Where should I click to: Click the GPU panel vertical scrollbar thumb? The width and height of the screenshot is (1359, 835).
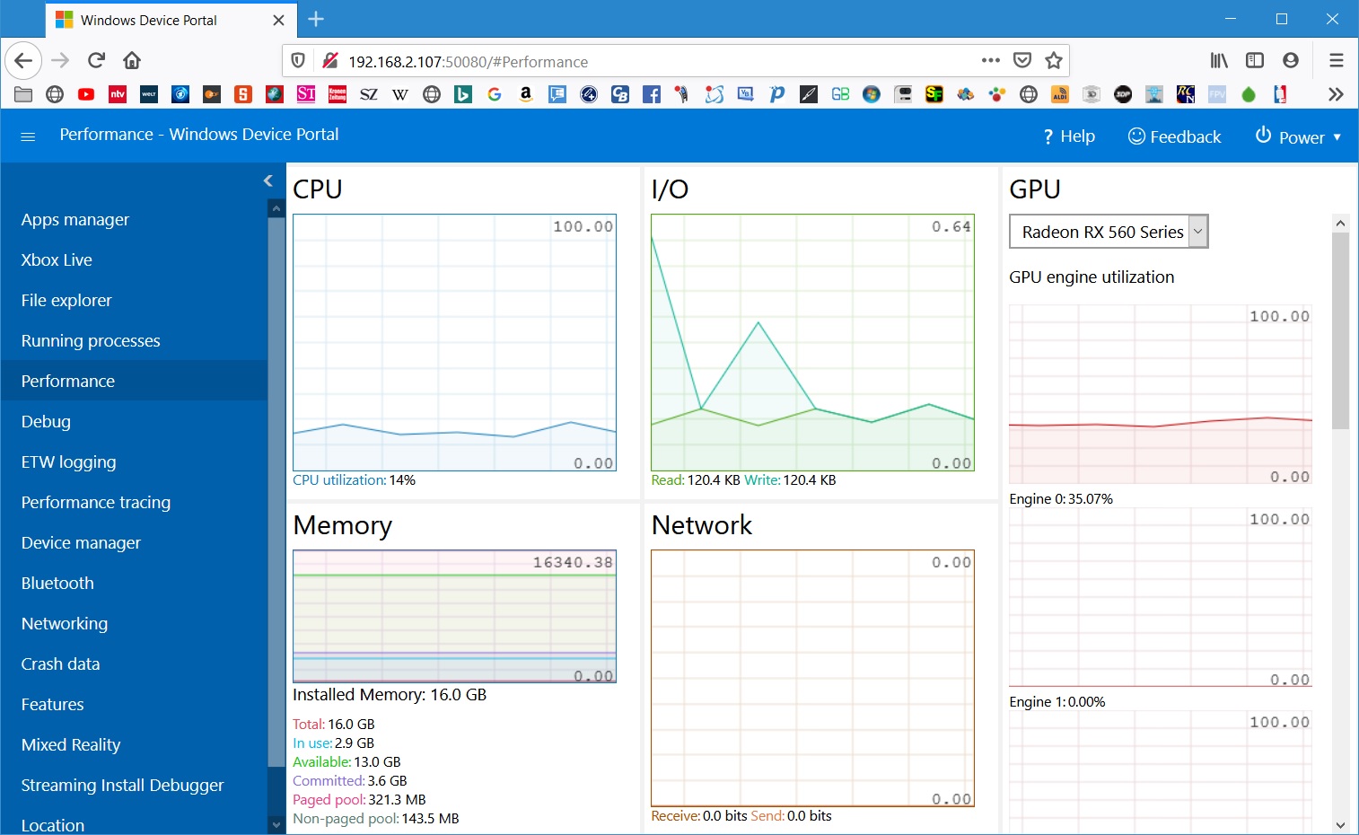[1340, 330]
